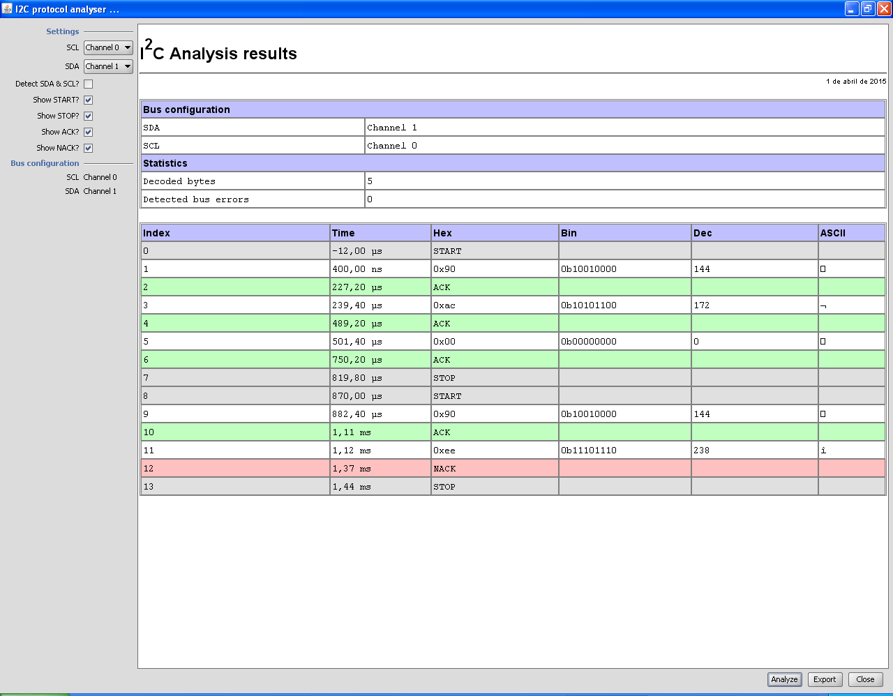Viewport: 893px width, 696px height.
Task: Enable the Detect SDA & SCL? checkbox
Action: (89, 84)
